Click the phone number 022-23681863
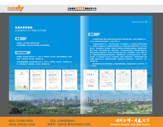This screenshot has width=163, height=127. [x=21, y=121]
